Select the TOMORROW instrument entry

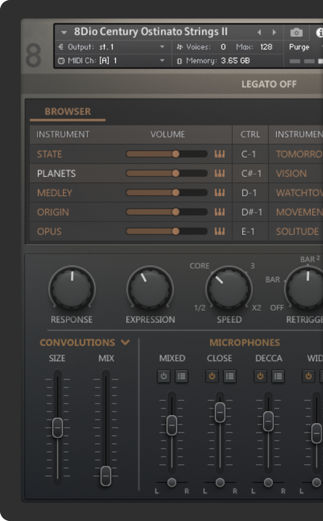[x=299, y=154]
